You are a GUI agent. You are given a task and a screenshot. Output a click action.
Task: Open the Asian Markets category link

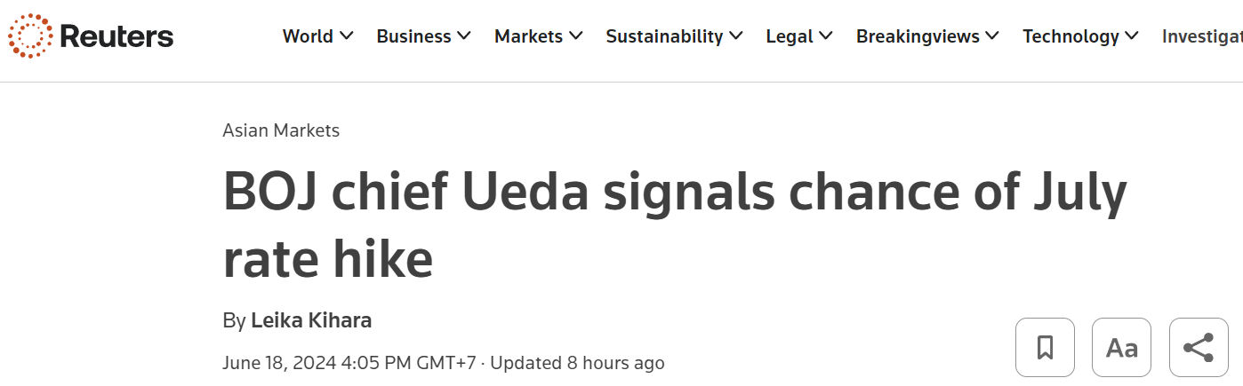pos(281,130)
